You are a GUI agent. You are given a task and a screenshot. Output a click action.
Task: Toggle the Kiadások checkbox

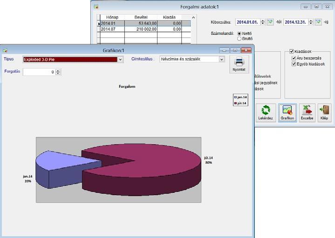tap(291, 51)
